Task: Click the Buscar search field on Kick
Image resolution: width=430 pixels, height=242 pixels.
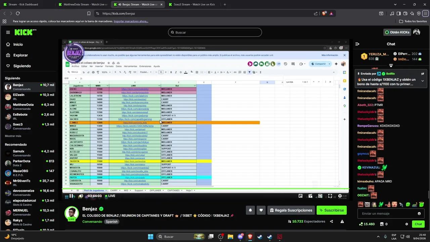Action: pyautogui.click(x=215, y=32)
